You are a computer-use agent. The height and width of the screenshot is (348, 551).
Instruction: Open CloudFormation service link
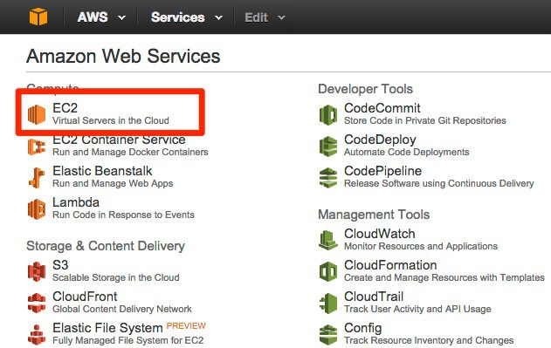tap(390, 265)
